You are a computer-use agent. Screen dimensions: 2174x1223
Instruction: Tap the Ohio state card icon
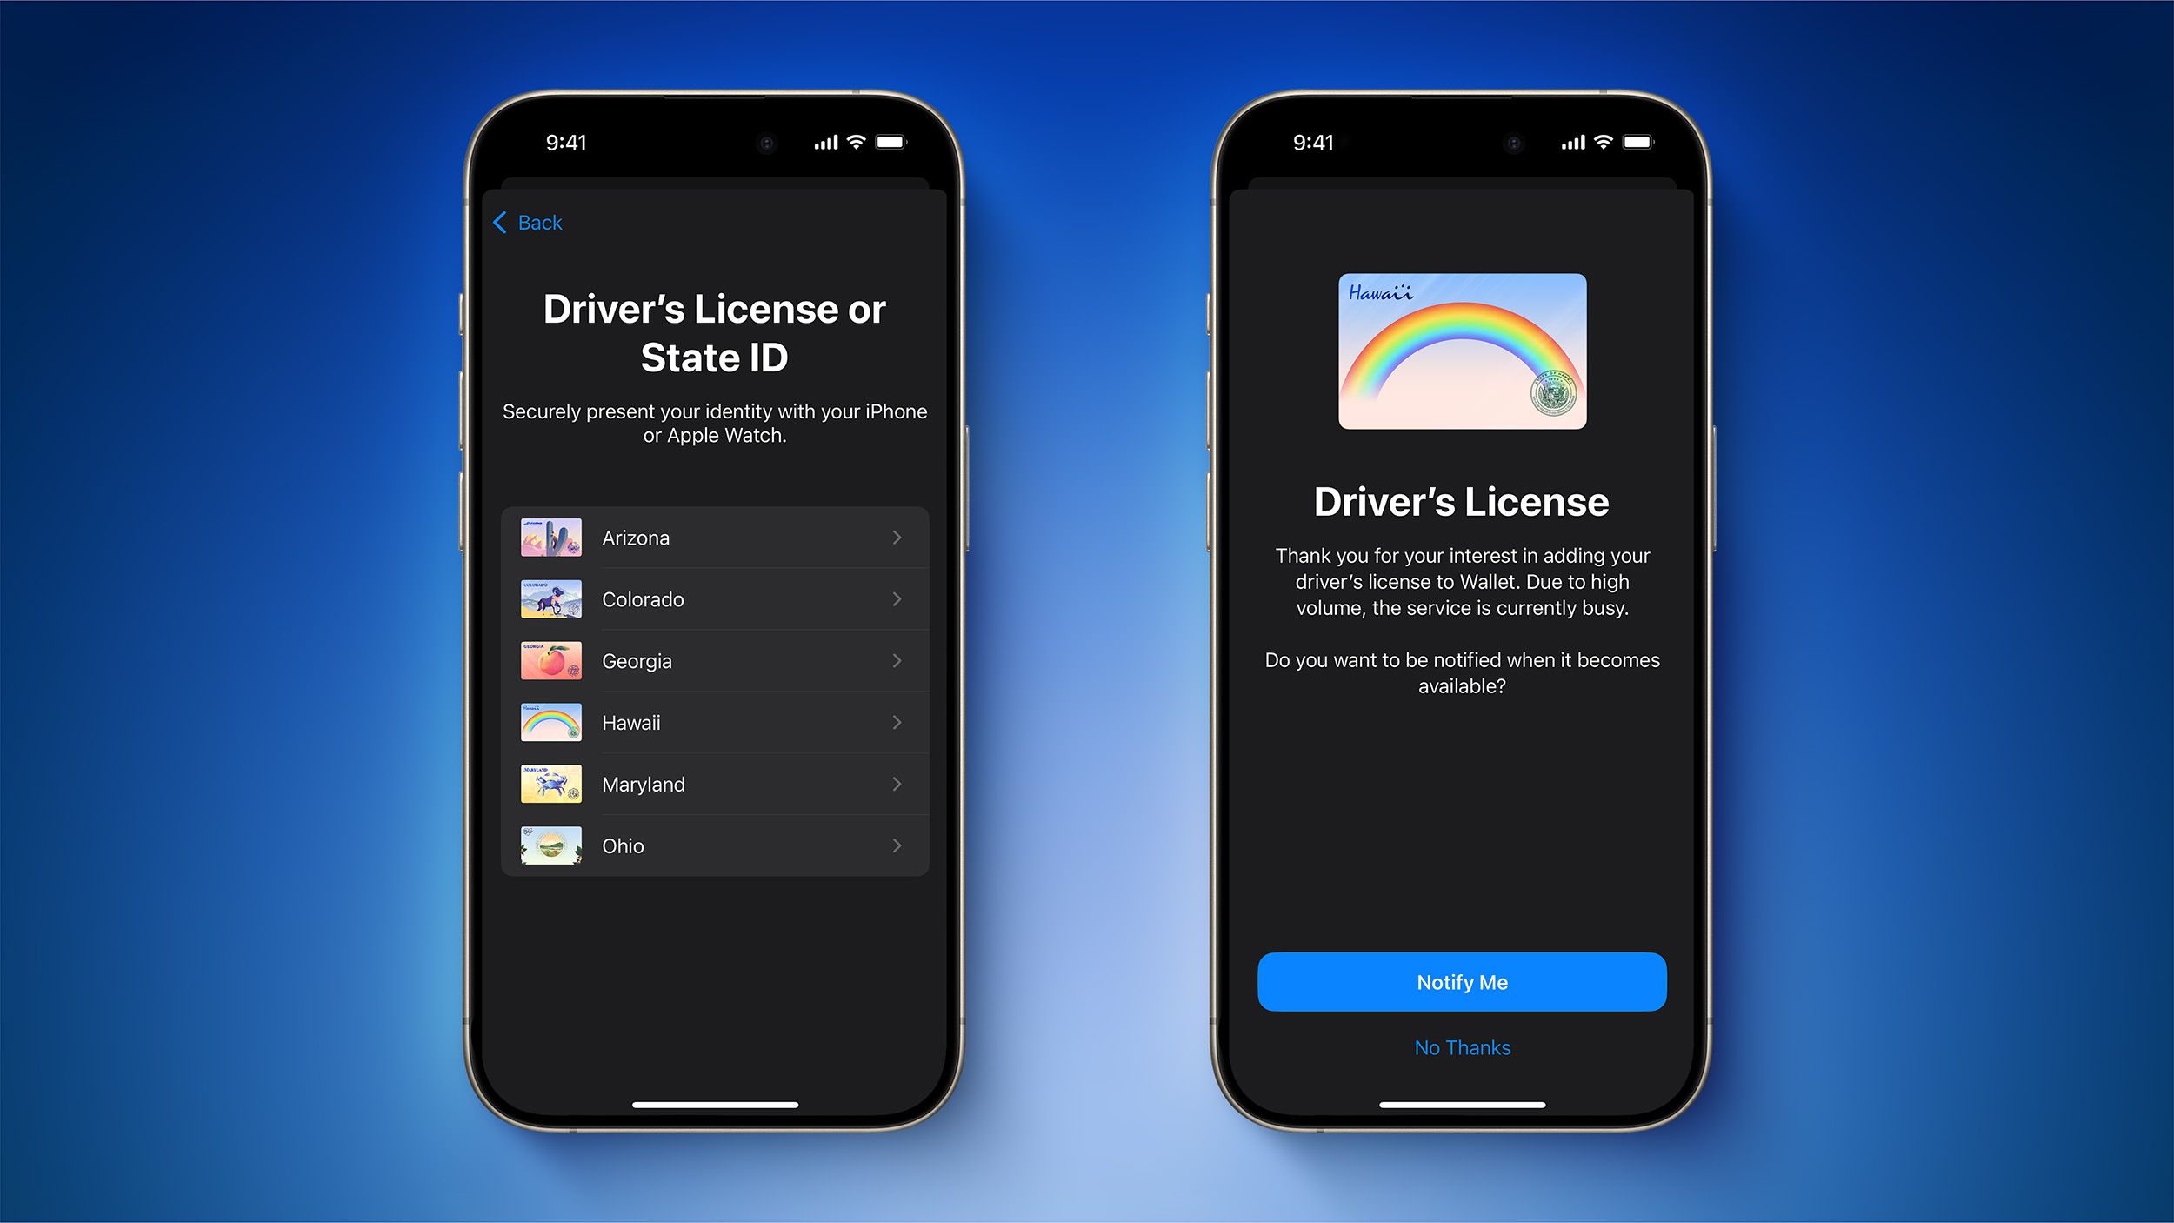pos(548,844)
